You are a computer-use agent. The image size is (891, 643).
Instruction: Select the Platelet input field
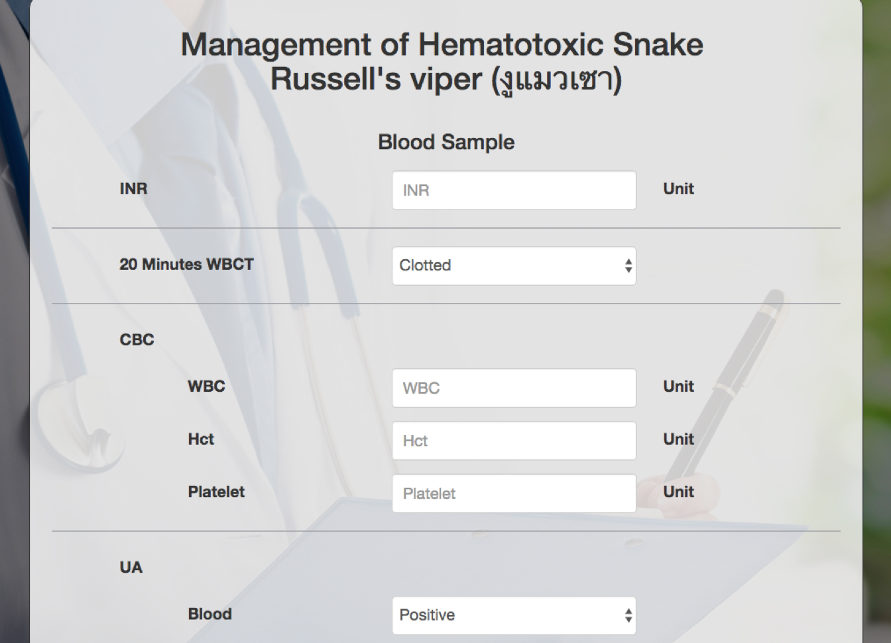pos(514,493)
